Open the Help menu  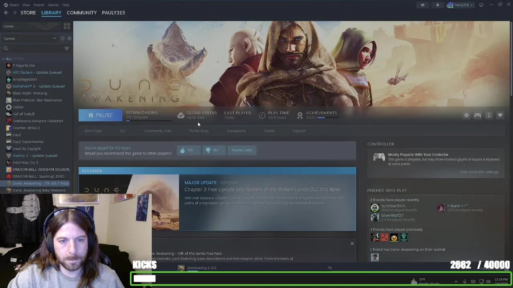66,5
